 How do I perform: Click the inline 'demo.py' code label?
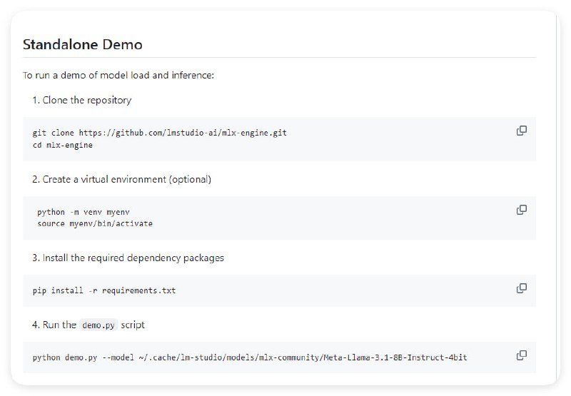tap(98, 325)
